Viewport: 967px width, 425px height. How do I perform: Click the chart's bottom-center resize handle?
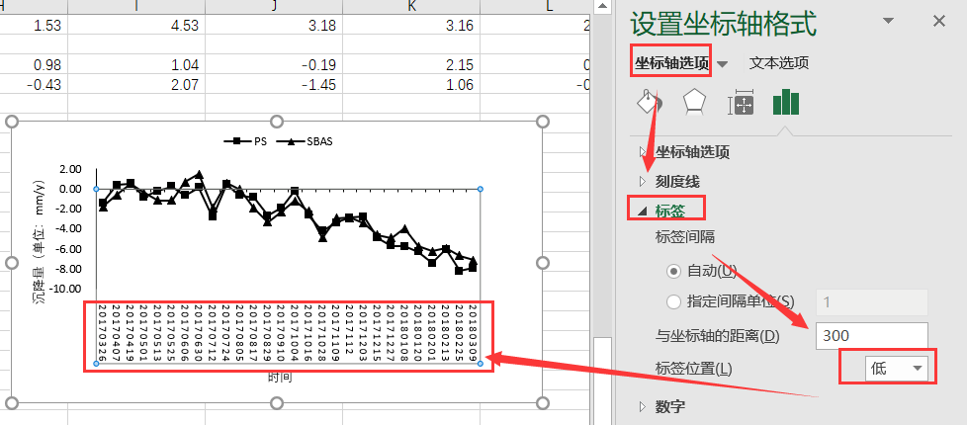277,403
